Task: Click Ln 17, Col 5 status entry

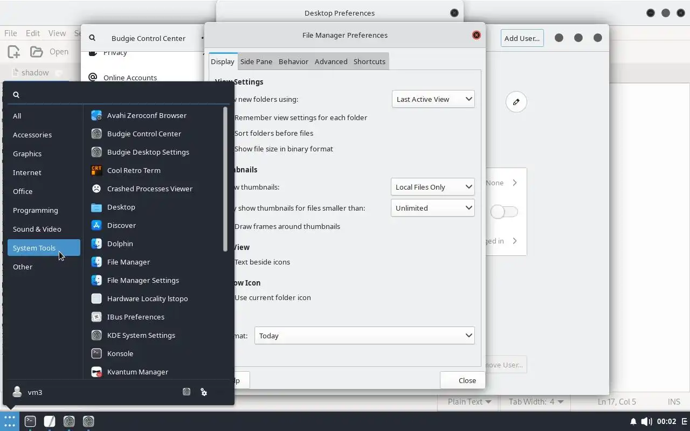Action: pyautogui.click(x=617, y=401)
